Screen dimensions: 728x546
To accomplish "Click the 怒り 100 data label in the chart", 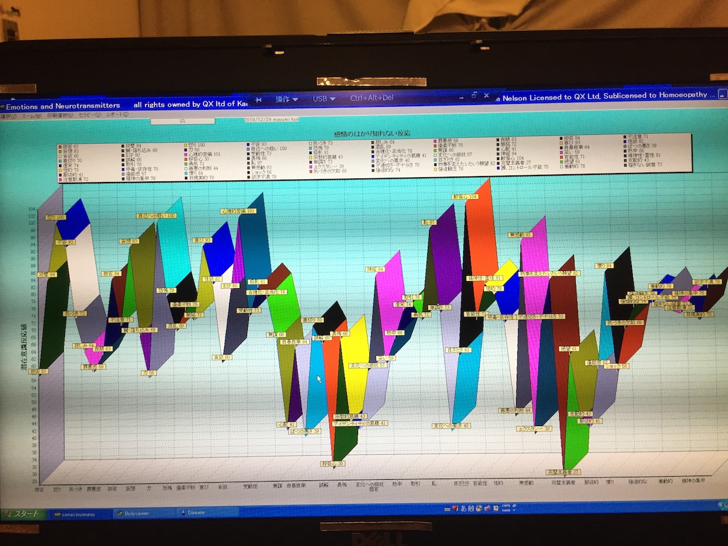I will [55, 217].
